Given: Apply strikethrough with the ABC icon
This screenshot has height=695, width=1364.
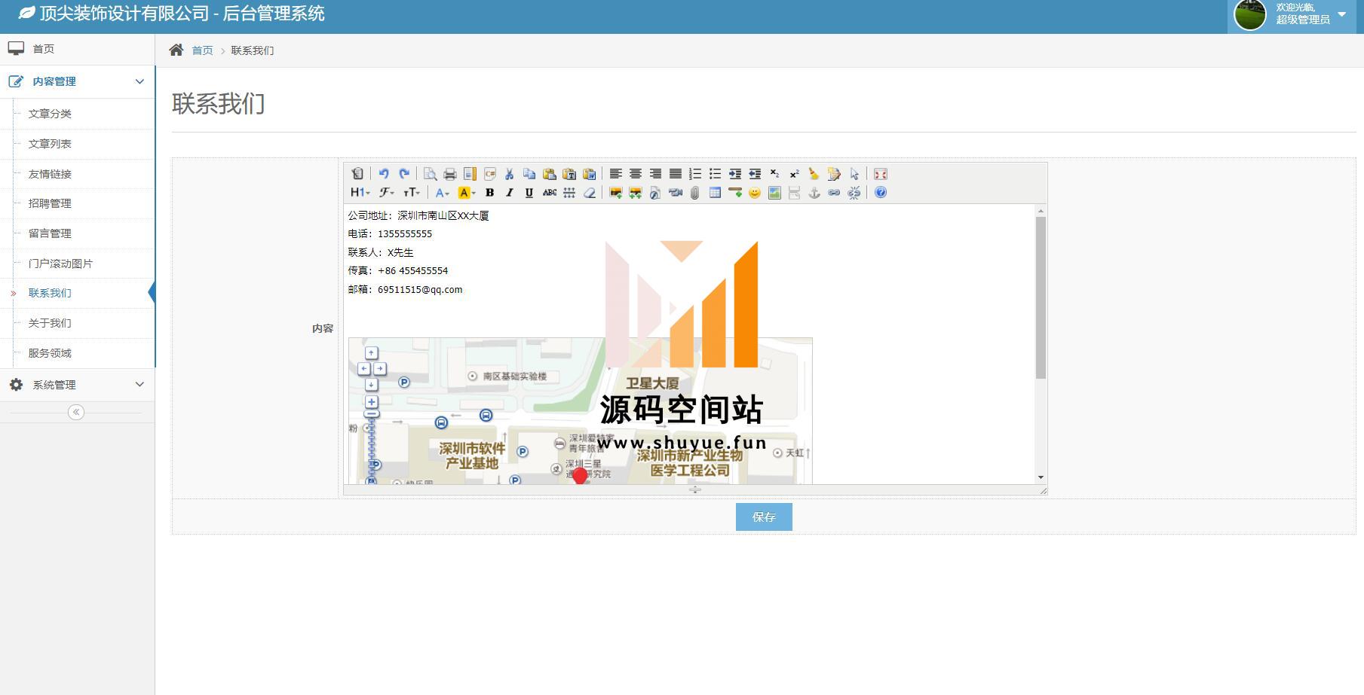Looking at the screenshot, I should (550, 193).
